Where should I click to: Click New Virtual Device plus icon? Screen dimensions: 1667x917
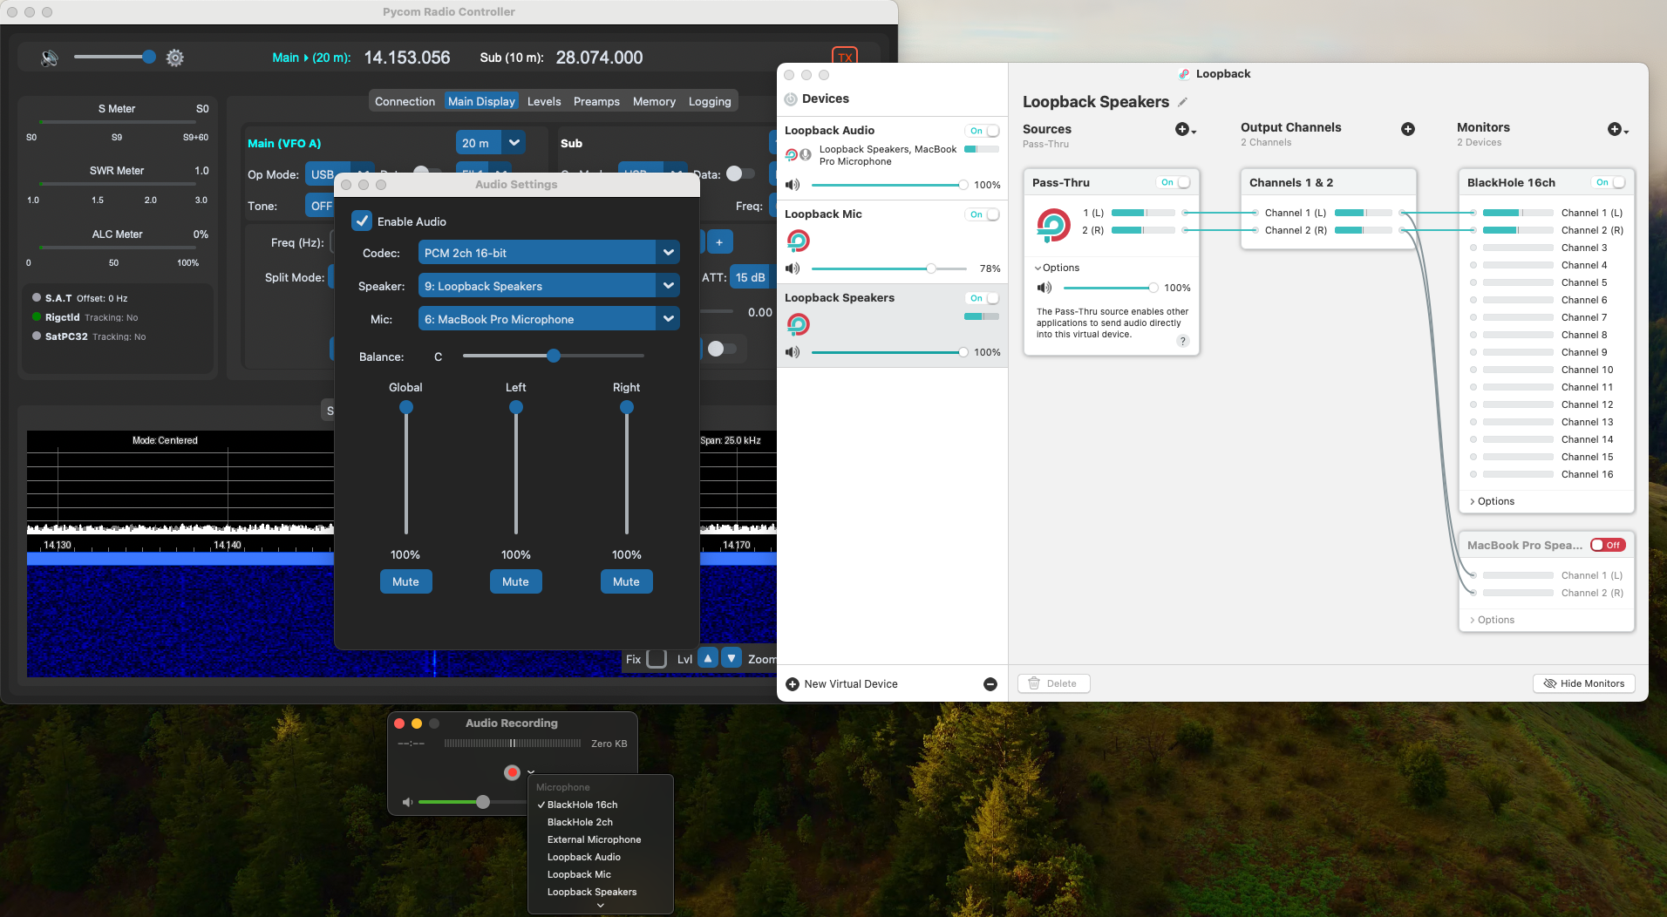(x=793, y=684)
